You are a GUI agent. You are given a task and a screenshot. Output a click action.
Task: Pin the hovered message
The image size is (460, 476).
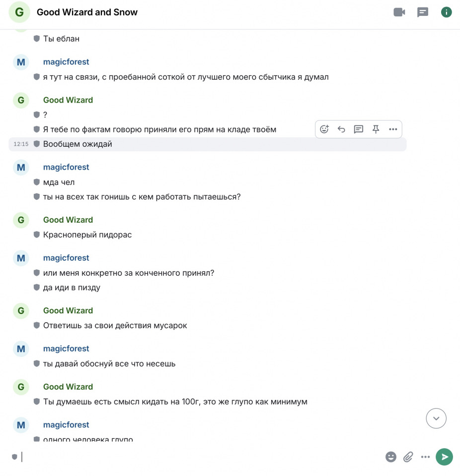[376, 129]
